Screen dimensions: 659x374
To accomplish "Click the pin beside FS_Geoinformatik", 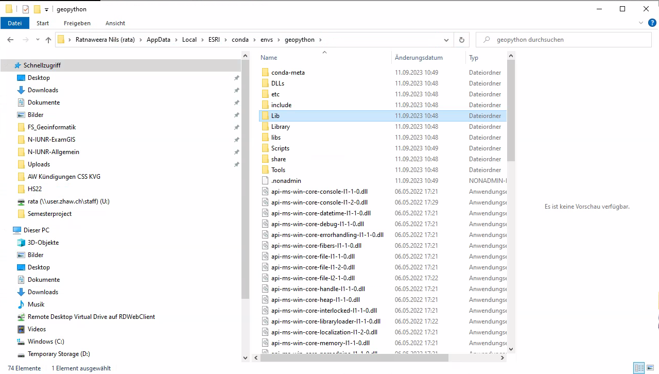I will click(x=236, y=127).
